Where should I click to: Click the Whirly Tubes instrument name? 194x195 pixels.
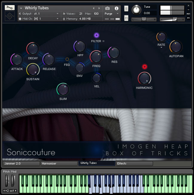coord(37,8)
